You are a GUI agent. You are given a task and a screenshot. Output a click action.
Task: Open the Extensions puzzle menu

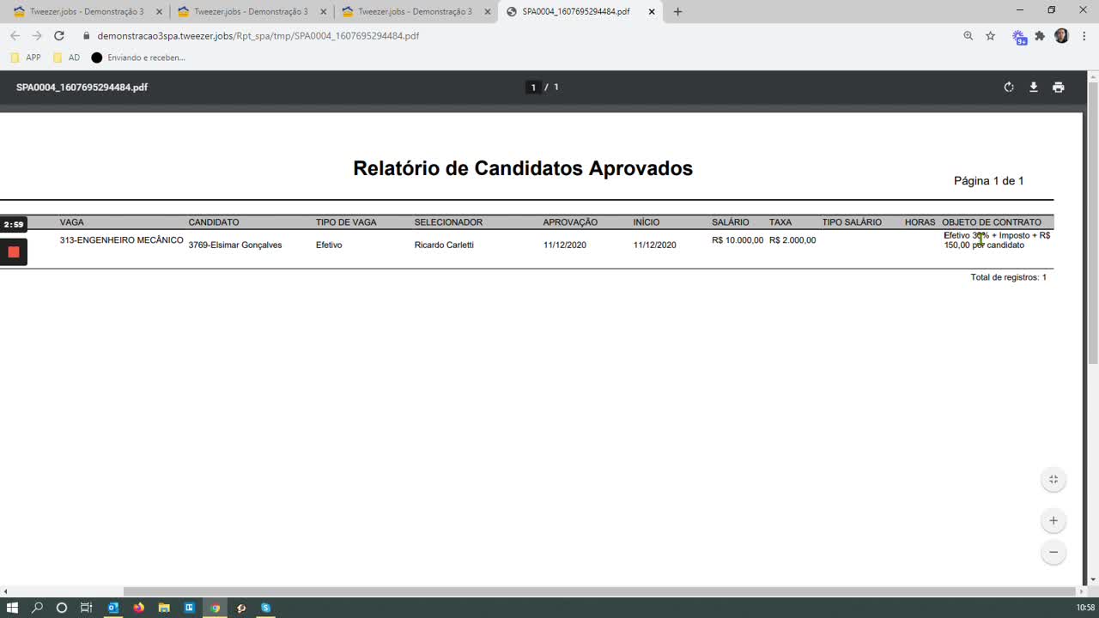[1040, 36]
